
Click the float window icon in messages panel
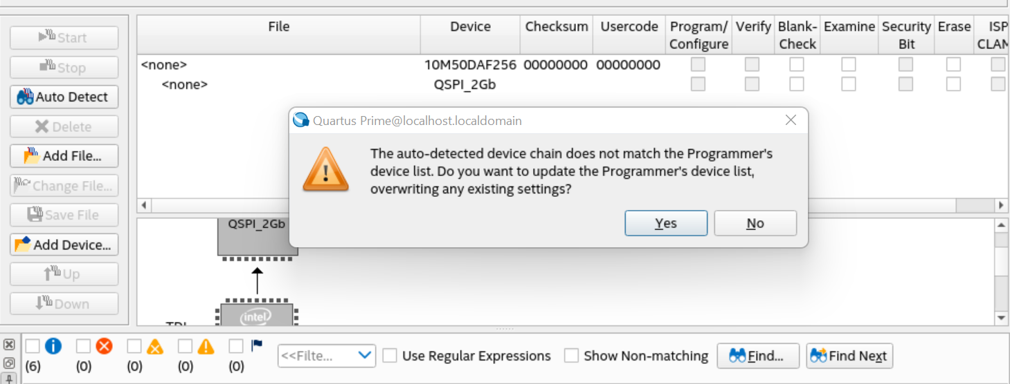pos(9,362)
